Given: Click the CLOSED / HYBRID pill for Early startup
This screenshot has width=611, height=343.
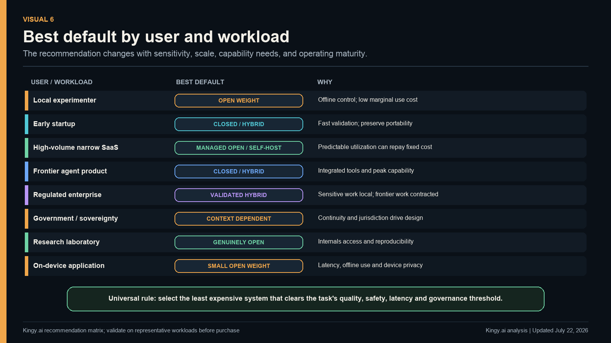Looking at the screenshot, I should point(239,124).
